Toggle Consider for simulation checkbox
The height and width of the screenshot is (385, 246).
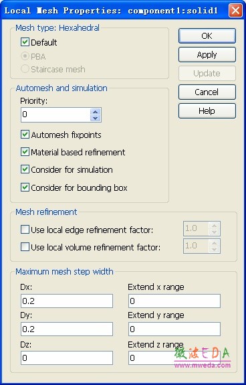pos(25,169)
